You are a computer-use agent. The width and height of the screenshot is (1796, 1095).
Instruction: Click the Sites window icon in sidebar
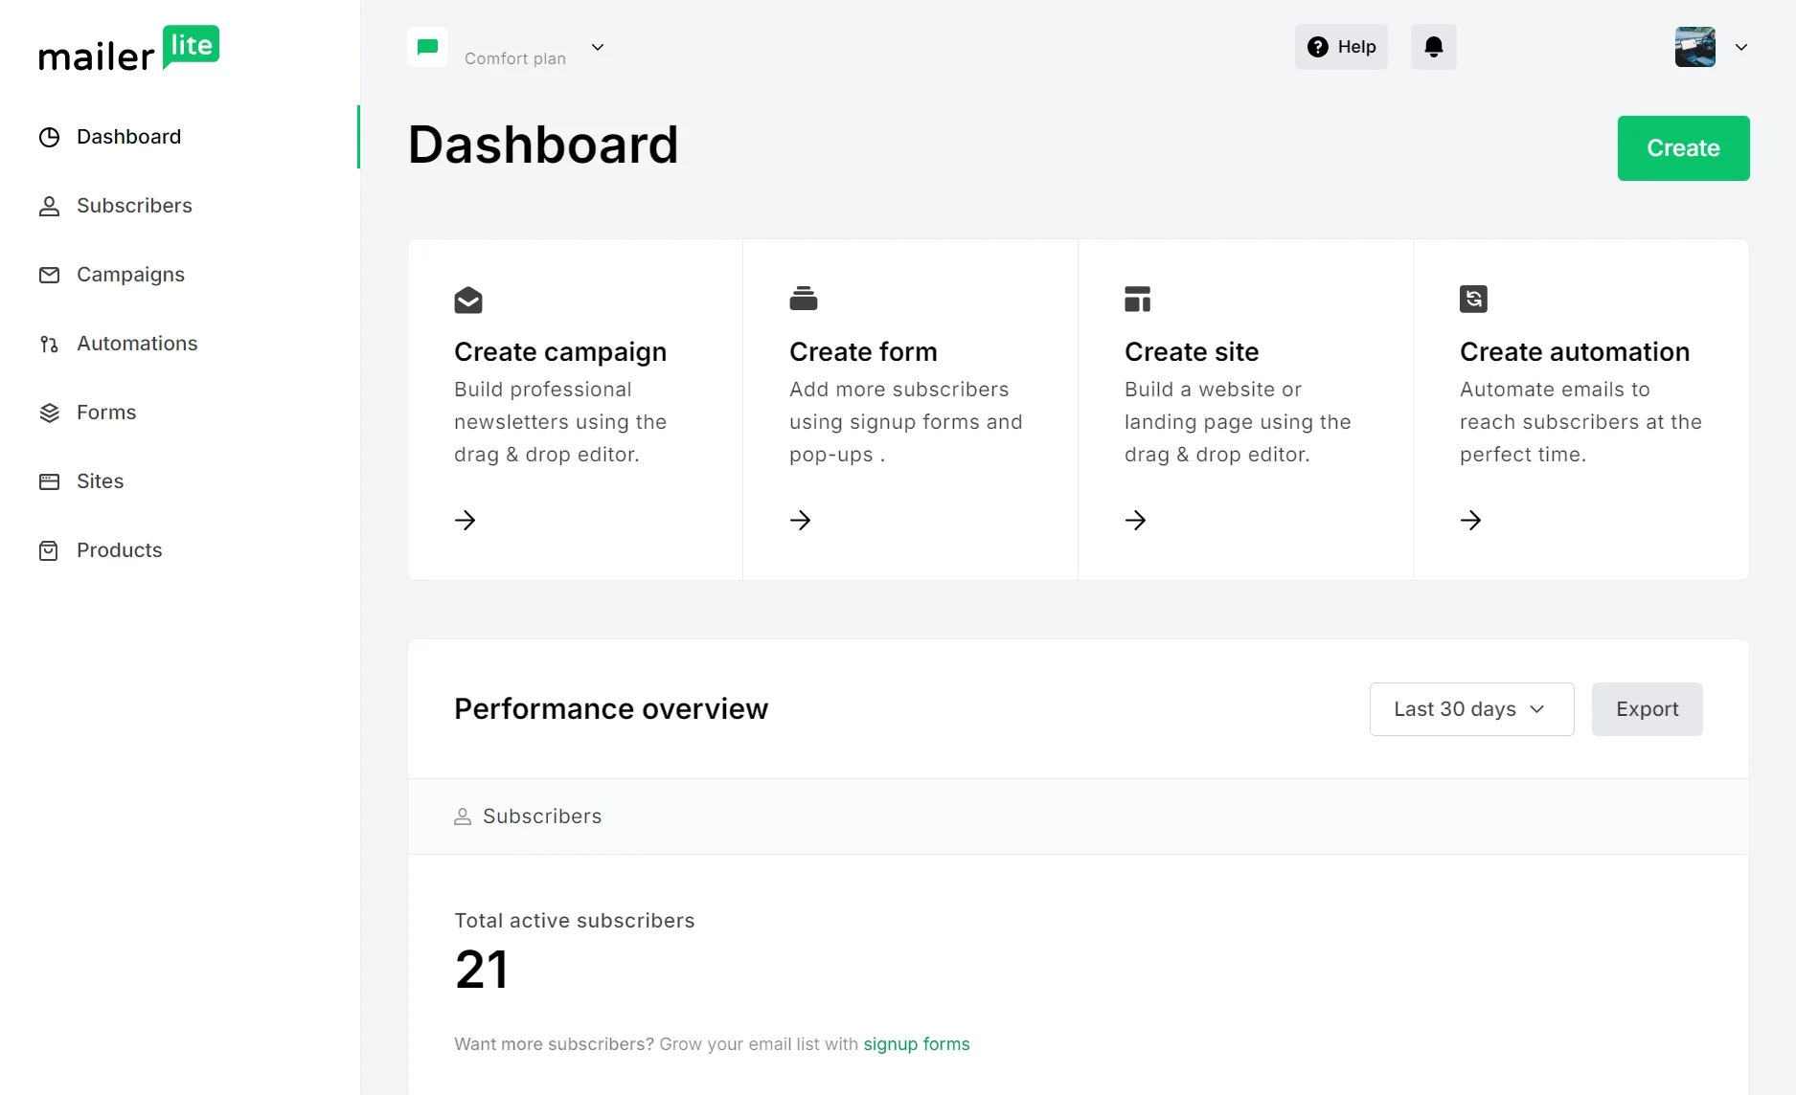coord(49,481)
